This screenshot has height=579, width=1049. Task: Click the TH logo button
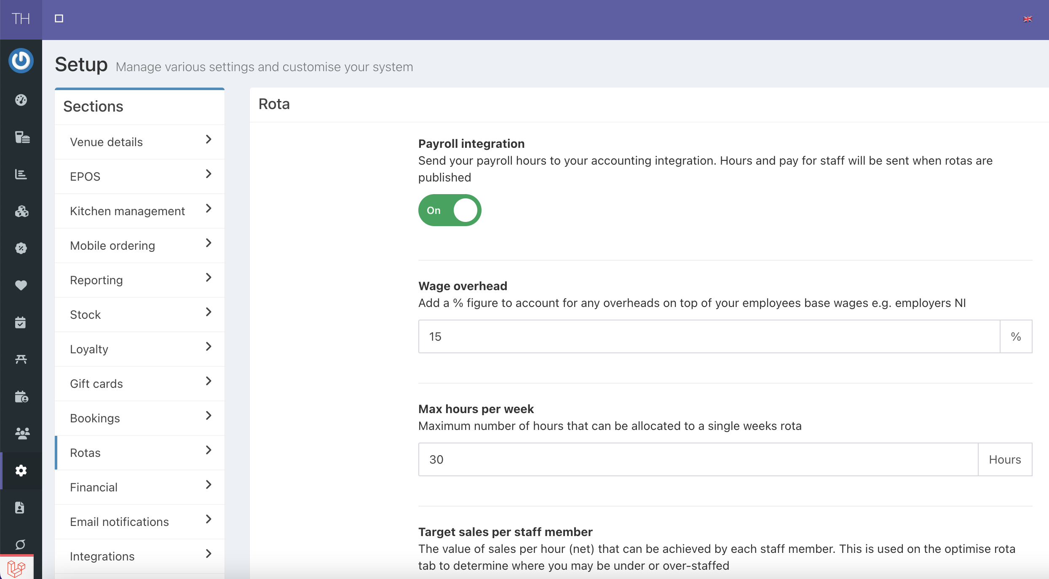pyautogui.click(x=21, y=19)
